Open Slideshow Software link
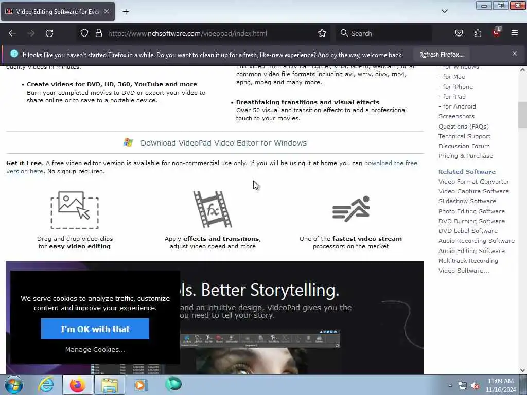The height and width of the screenshot is (395, 527). click(x=467, y=201)
